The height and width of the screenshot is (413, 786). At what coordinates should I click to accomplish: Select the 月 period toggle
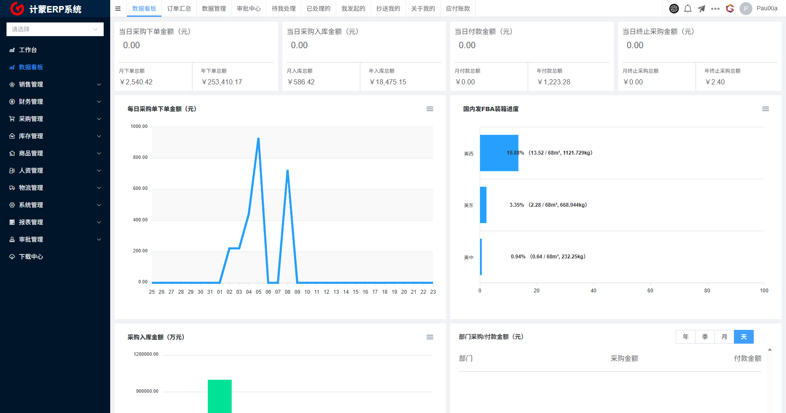point(724,337)
